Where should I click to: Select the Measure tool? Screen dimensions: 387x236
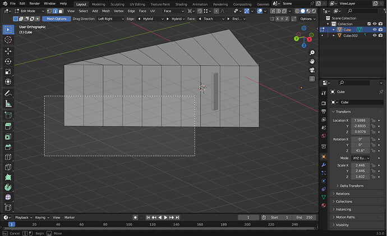[x=8, y=103]
